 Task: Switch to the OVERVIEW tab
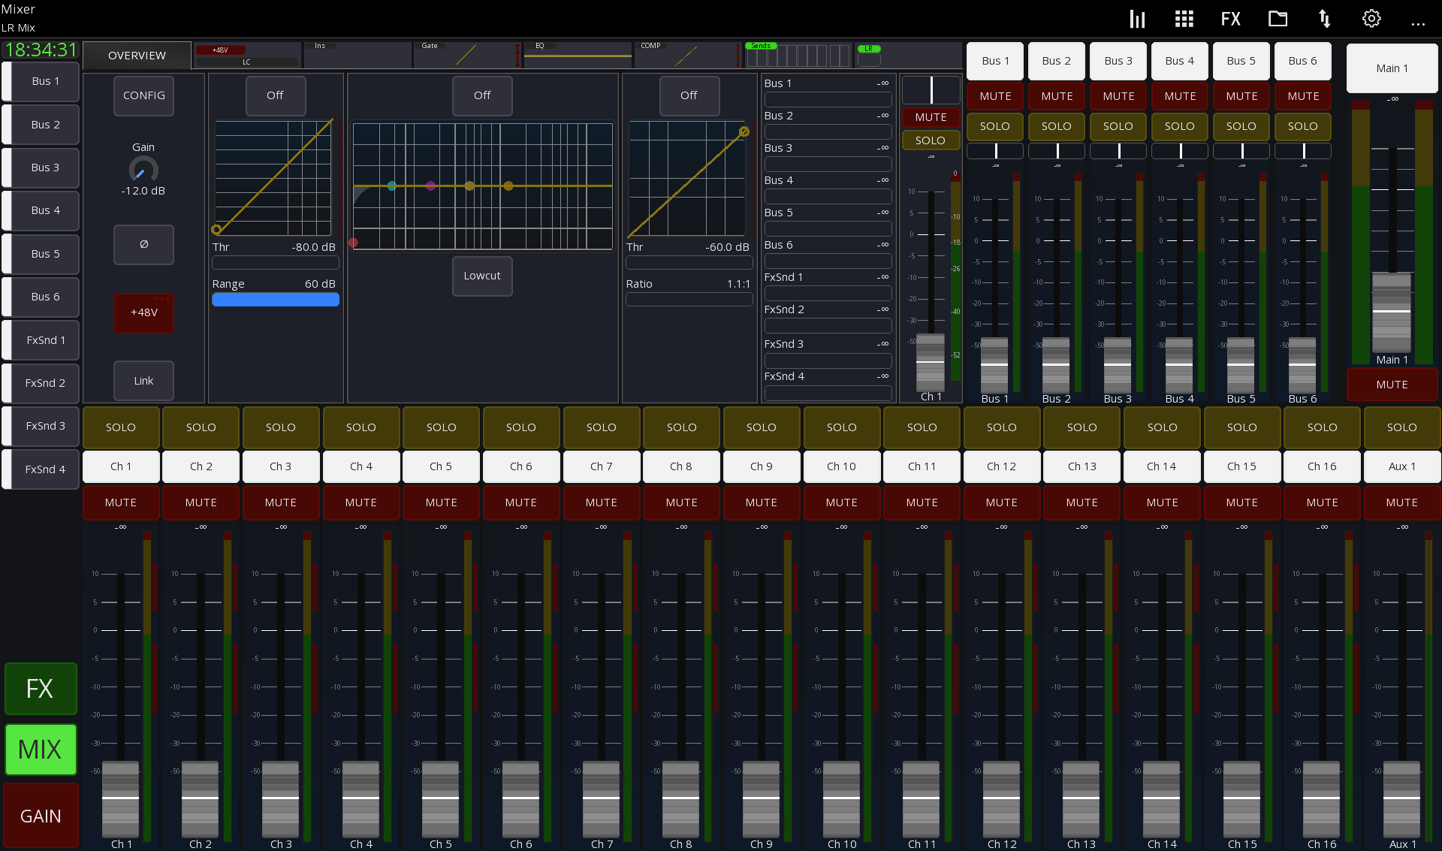(137, 55)
